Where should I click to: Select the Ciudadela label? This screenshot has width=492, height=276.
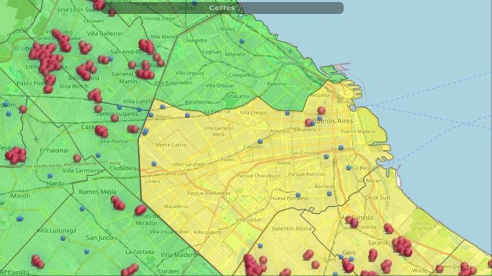pos(123,168)
